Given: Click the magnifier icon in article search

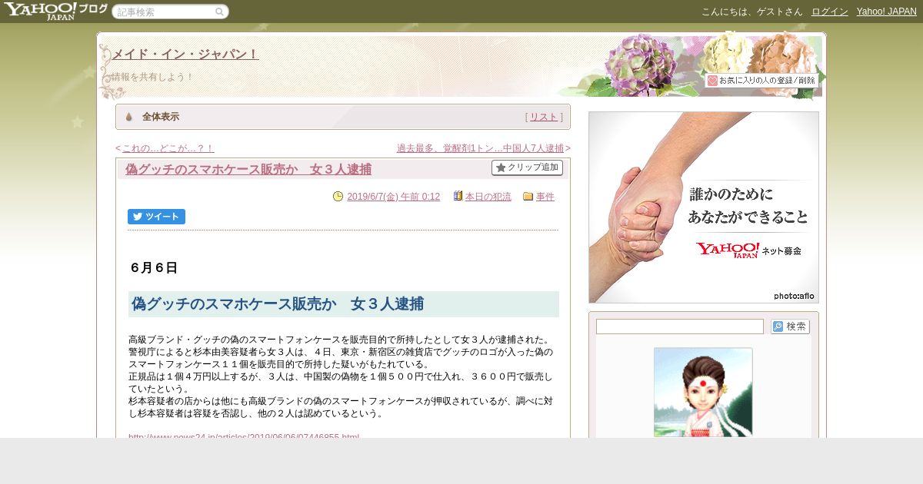Looking at the screenshot, I should [219, 12].
